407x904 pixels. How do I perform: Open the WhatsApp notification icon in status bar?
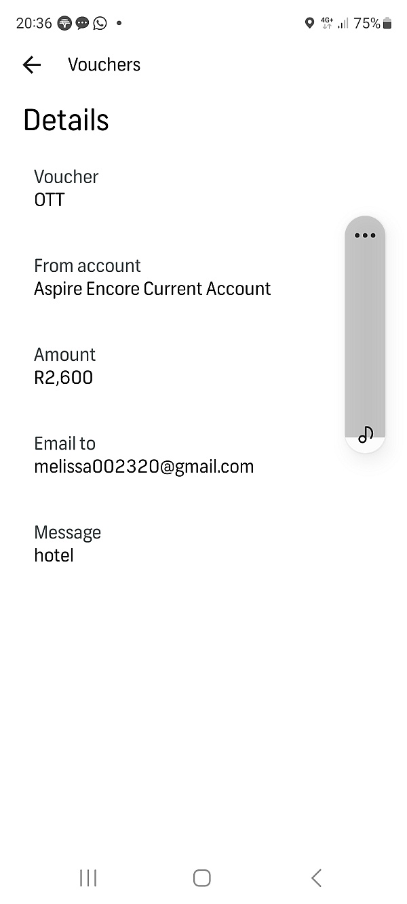click(100, 23)
